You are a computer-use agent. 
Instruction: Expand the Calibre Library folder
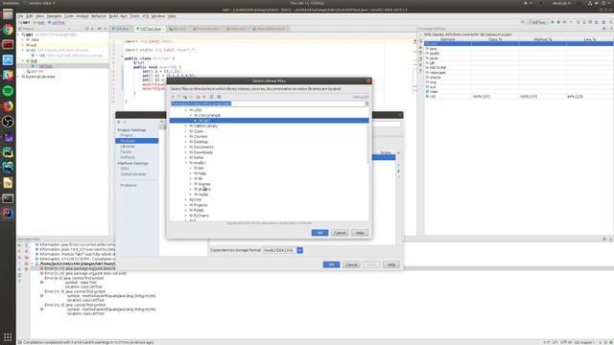[186, 126]
